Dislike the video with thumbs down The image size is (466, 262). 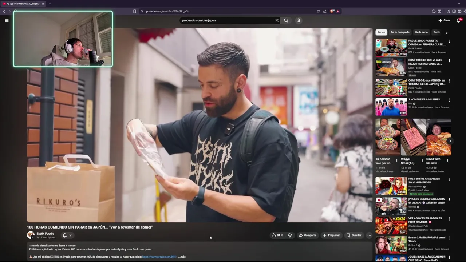tap(290, 235)
